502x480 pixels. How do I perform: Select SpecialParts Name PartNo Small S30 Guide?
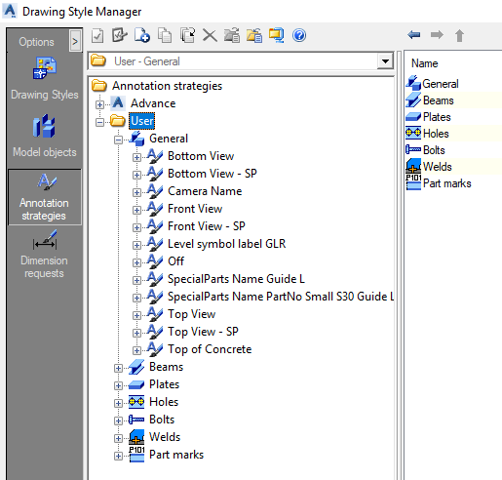[x=281, y=297]
